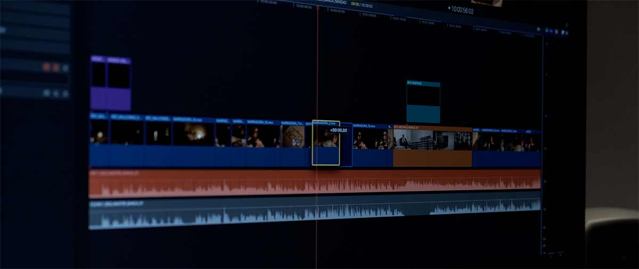Toggle the first orange icon in the left panel
Image resolution: width=639 pixels, height=269 pixels.
pos(46,67)
